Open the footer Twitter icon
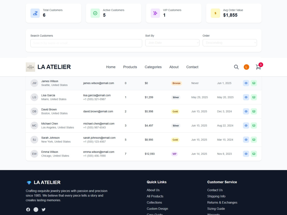The image size is (287, 215). (x=44, y=210)
